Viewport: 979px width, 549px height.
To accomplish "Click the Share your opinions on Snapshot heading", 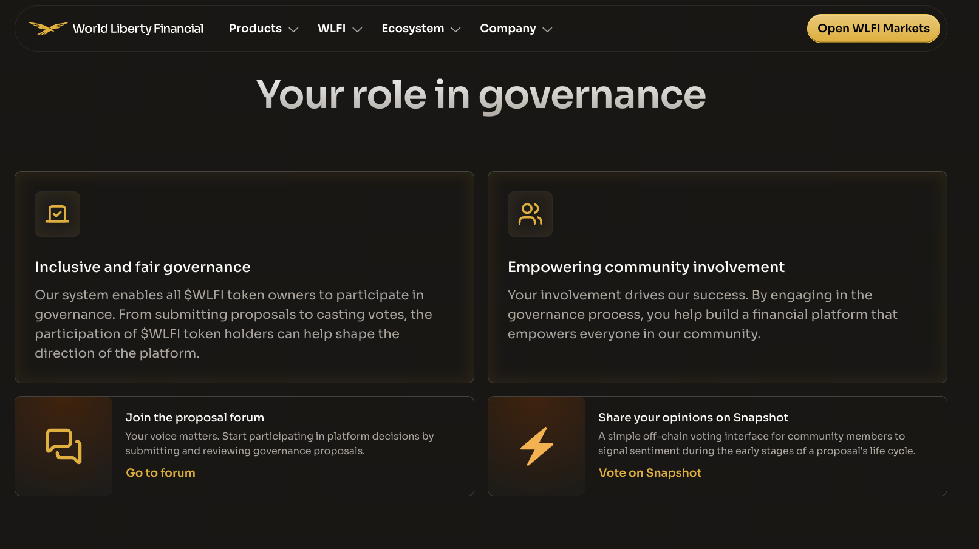I will pos(693,417).
